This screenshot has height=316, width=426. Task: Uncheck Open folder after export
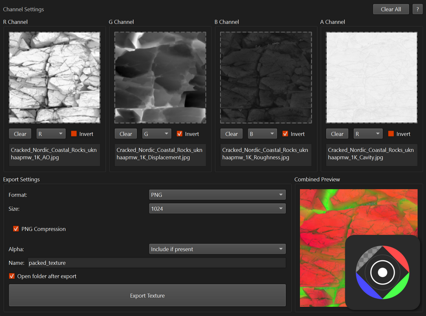pyautogui.click(x=11, y=276)
